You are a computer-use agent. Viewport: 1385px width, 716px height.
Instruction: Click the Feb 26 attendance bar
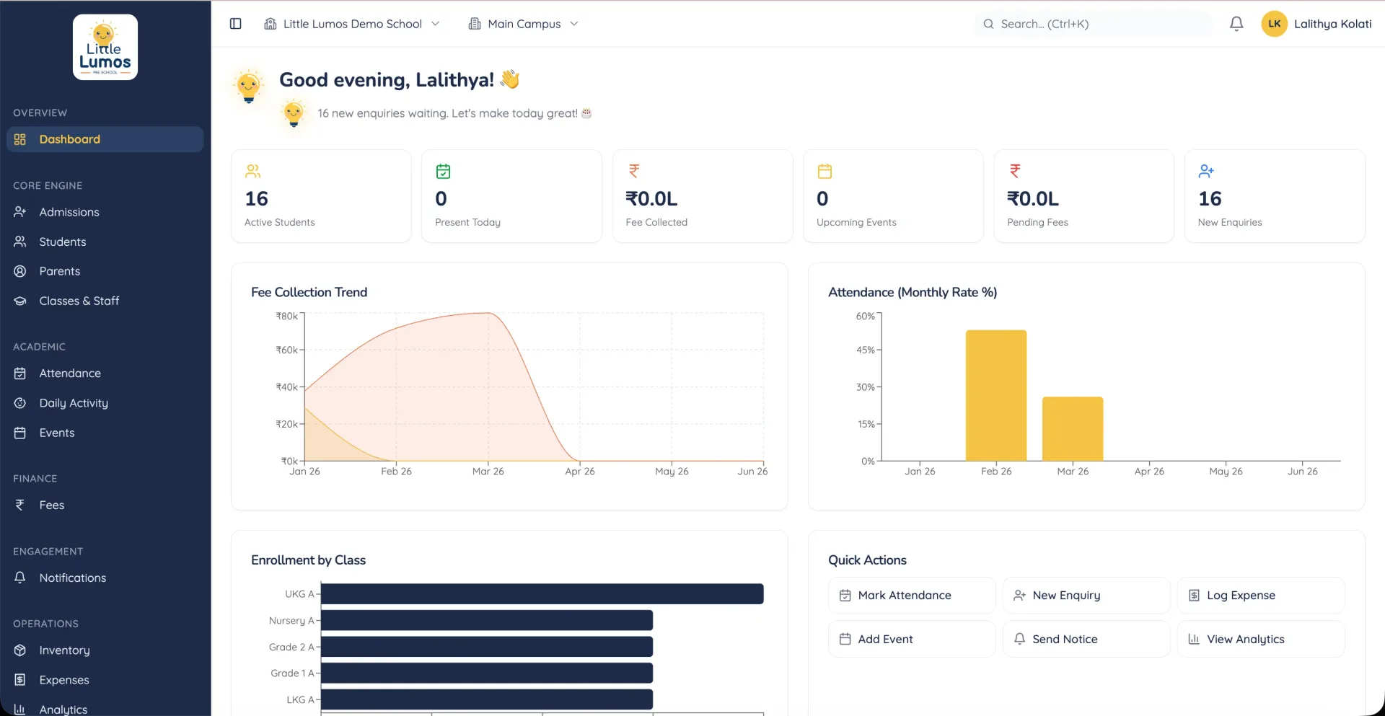click(996, 395)
